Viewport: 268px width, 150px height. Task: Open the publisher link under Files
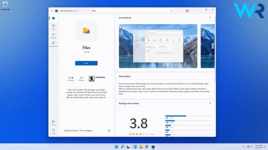point(87,52)
